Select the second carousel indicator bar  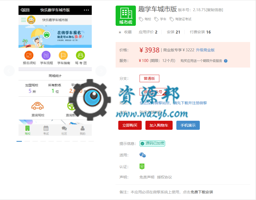coord(27,141)
